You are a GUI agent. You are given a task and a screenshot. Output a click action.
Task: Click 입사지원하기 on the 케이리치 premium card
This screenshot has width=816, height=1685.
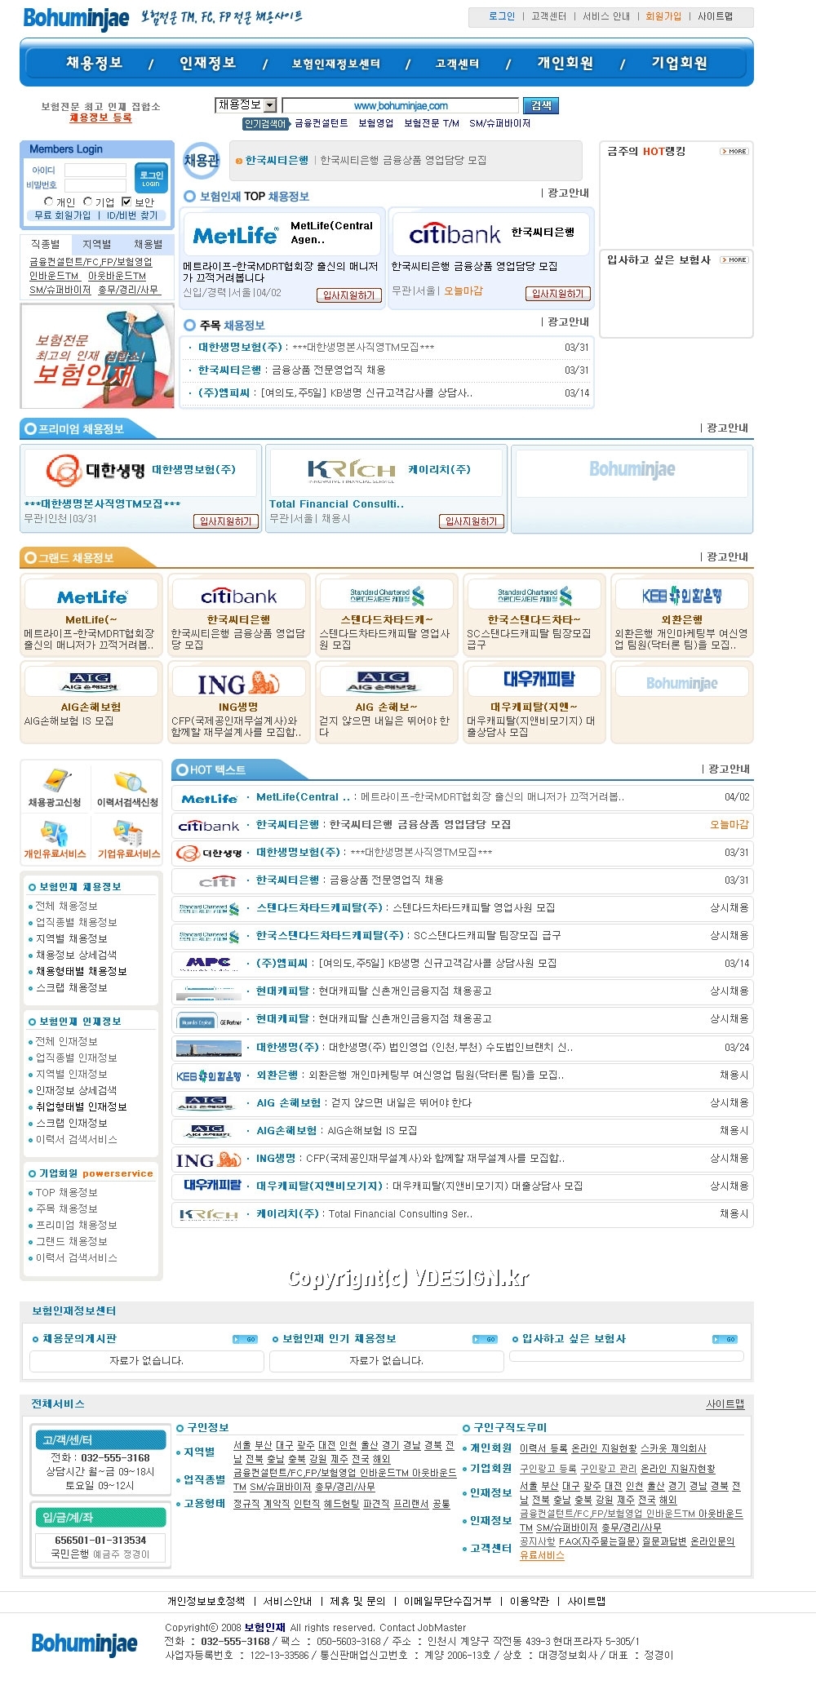(x=472, y=521)
